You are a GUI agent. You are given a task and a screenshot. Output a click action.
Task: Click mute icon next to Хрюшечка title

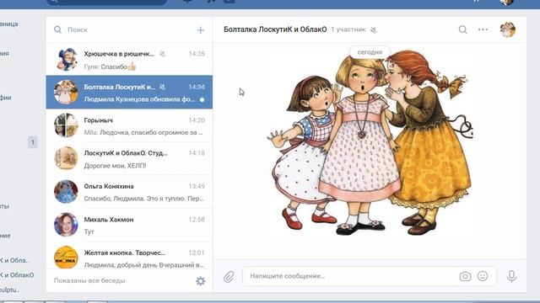click(x=162, y=54)
